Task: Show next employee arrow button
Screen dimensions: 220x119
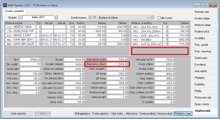Action: point(152,18)
